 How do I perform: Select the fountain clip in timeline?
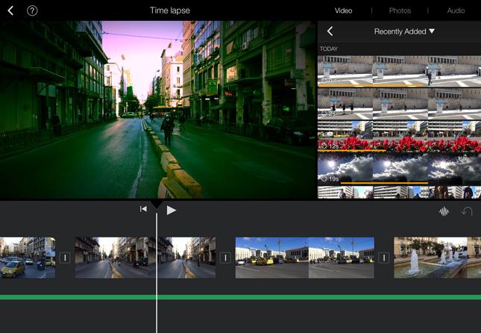coord(438,258)
